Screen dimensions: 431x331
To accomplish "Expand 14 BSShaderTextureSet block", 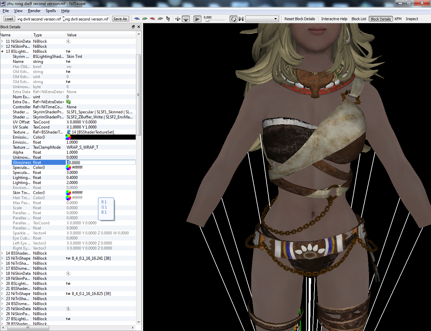I will [x=2, y=253].
